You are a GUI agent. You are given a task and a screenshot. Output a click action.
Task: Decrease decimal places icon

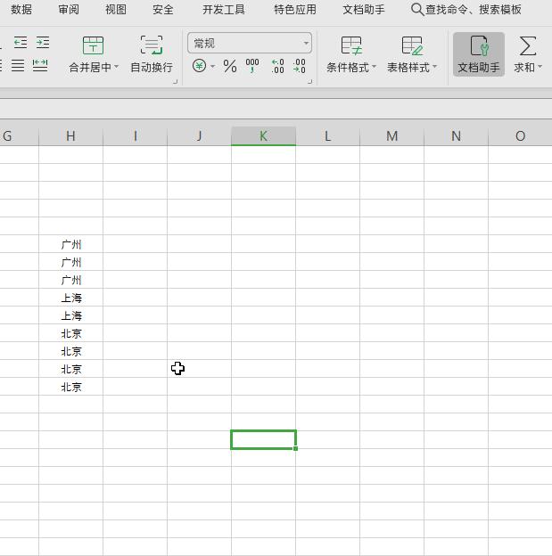pyautogui.click(x=300, y=66)
